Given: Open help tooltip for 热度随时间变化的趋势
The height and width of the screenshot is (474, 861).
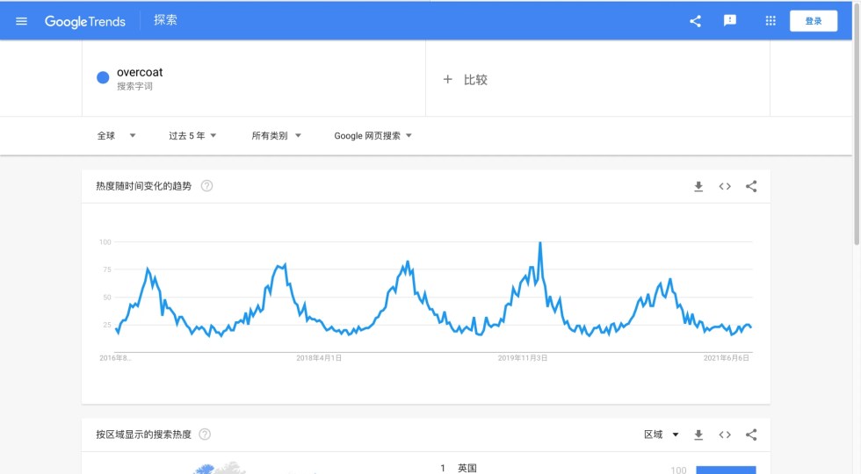Looking at the screenshot, I should [206, 186].
